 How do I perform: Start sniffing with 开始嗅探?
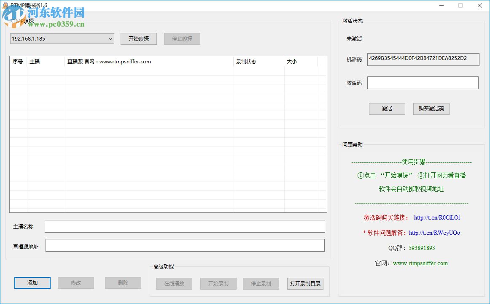click(138, 38)
